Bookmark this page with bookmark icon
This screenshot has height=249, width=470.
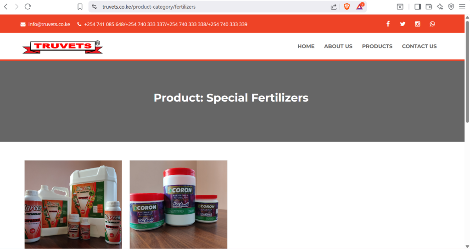(80, 6)
